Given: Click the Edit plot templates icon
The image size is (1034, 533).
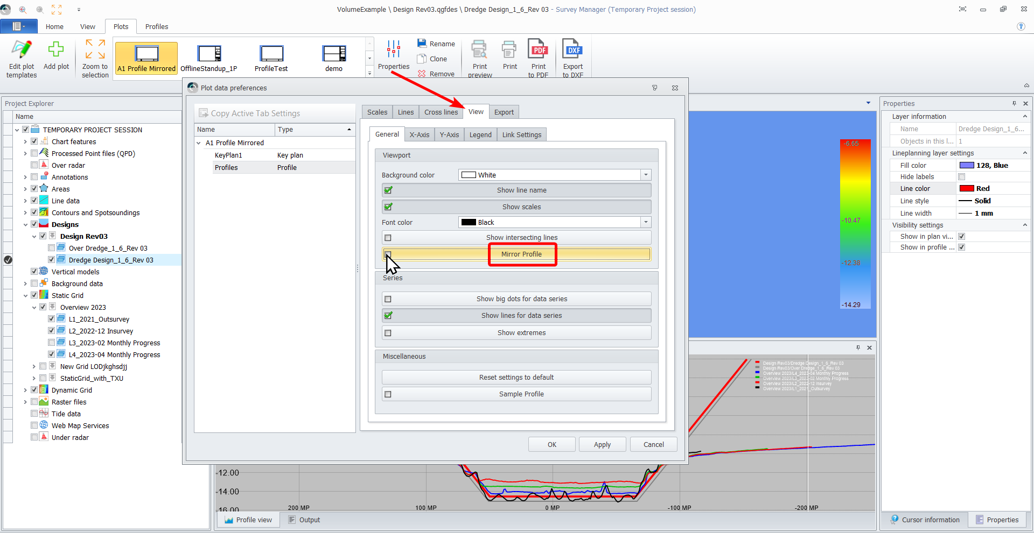Looking at the screenshot, I should click(x=22, y=50).
